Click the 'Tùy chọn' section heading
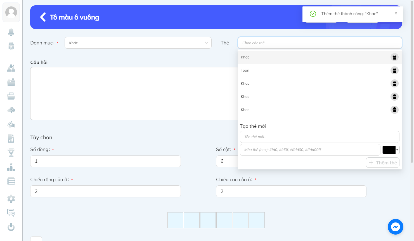This screenshot has height=241, width=414. [x=41, y=138]
